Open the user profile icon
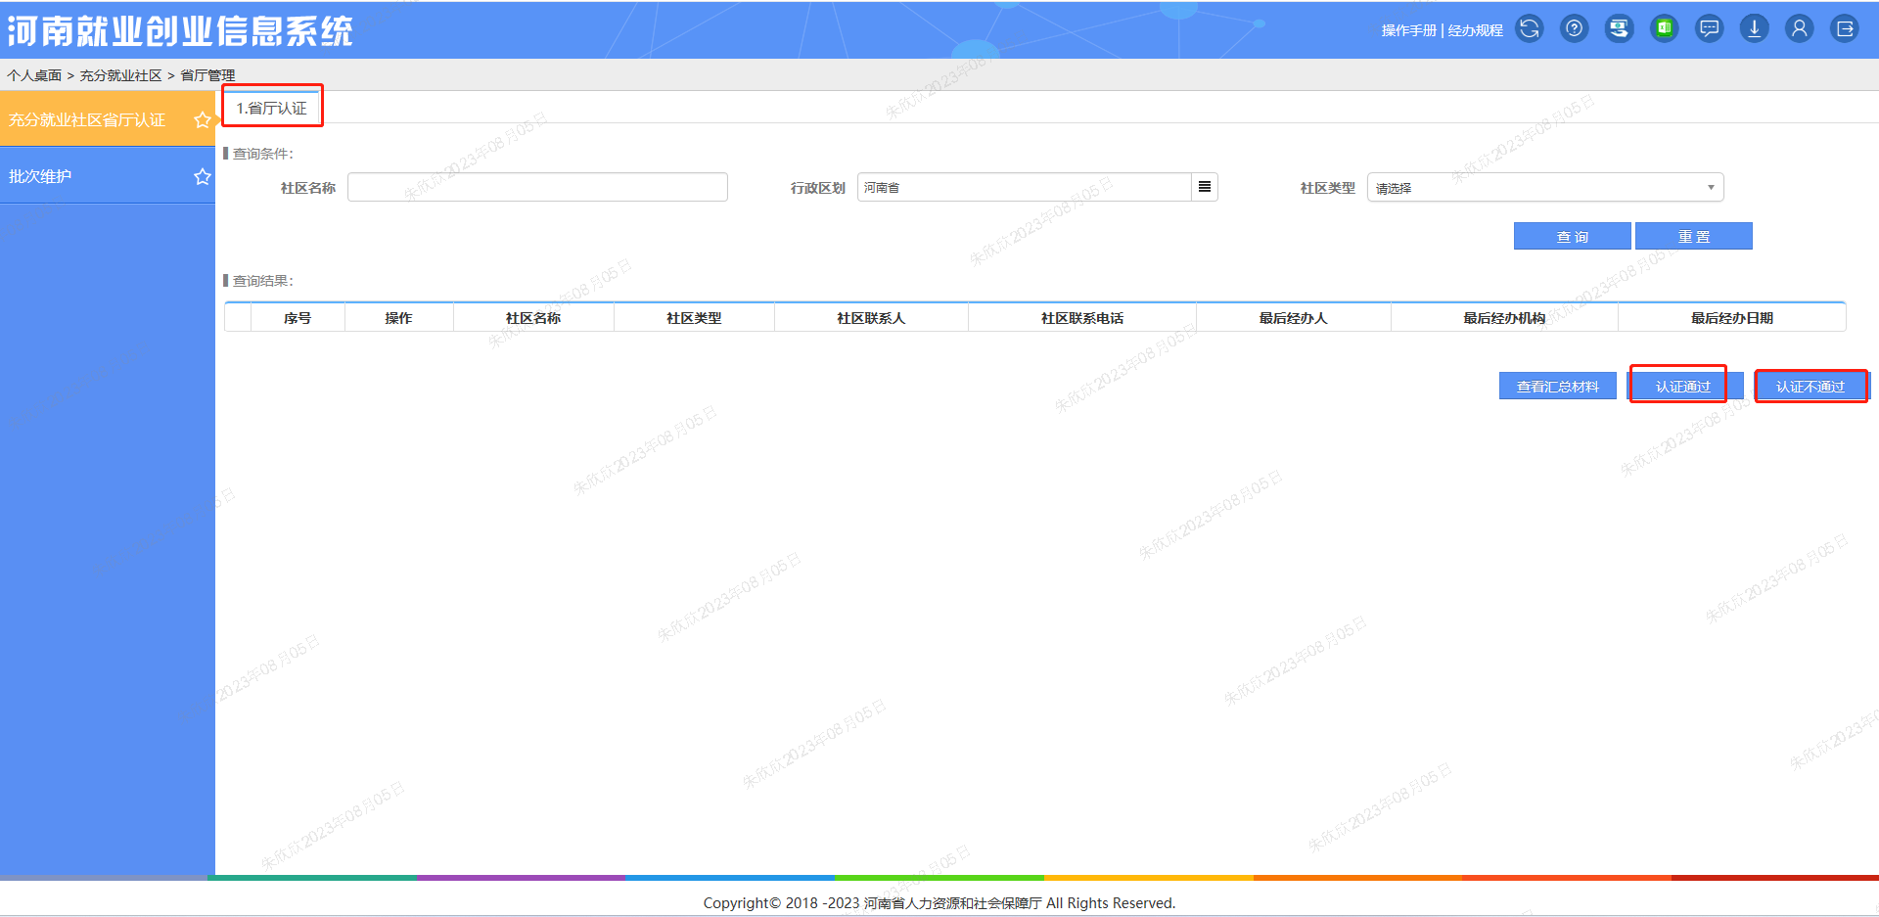The width and height of the screenshot is (1879, 917). tap(1800, 28)
